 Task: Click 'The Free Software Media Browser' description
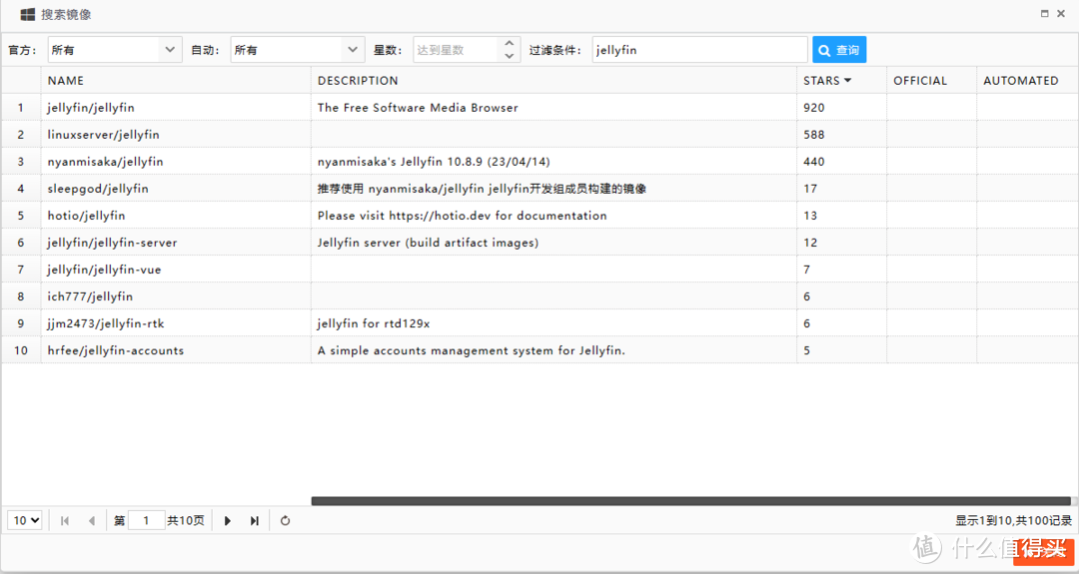coord(418,107)
